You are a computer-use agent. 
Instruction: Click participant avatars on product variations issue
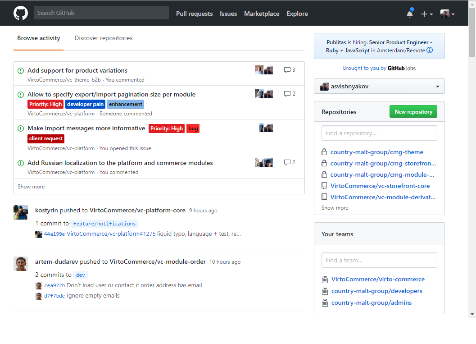[264, 70]
